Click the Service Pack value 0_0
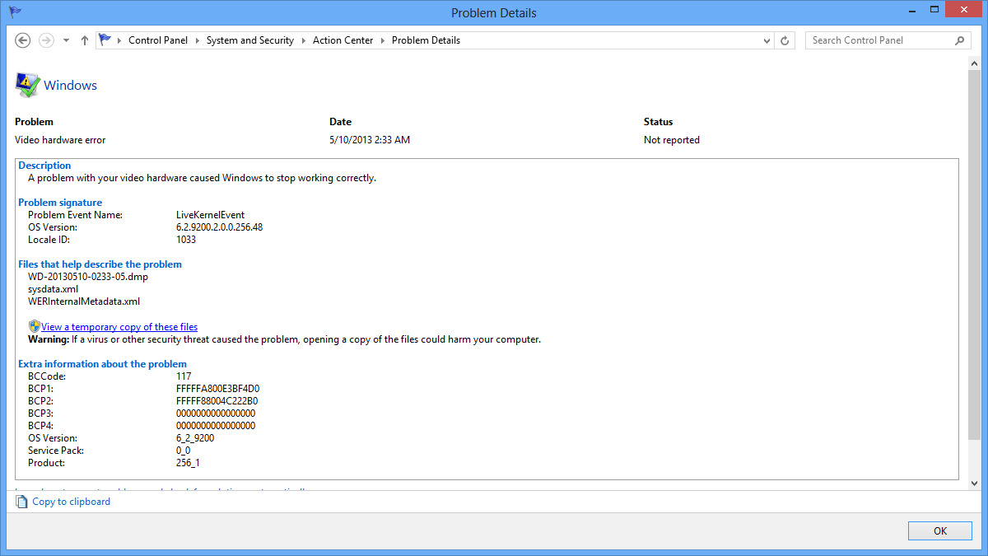 pos(183,451)
